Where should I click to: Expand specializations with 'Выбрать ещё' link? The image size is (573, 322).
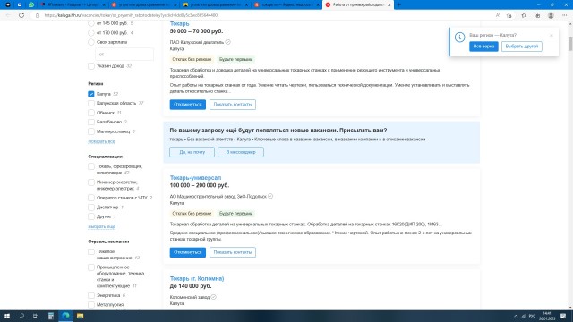pos(101,226)
